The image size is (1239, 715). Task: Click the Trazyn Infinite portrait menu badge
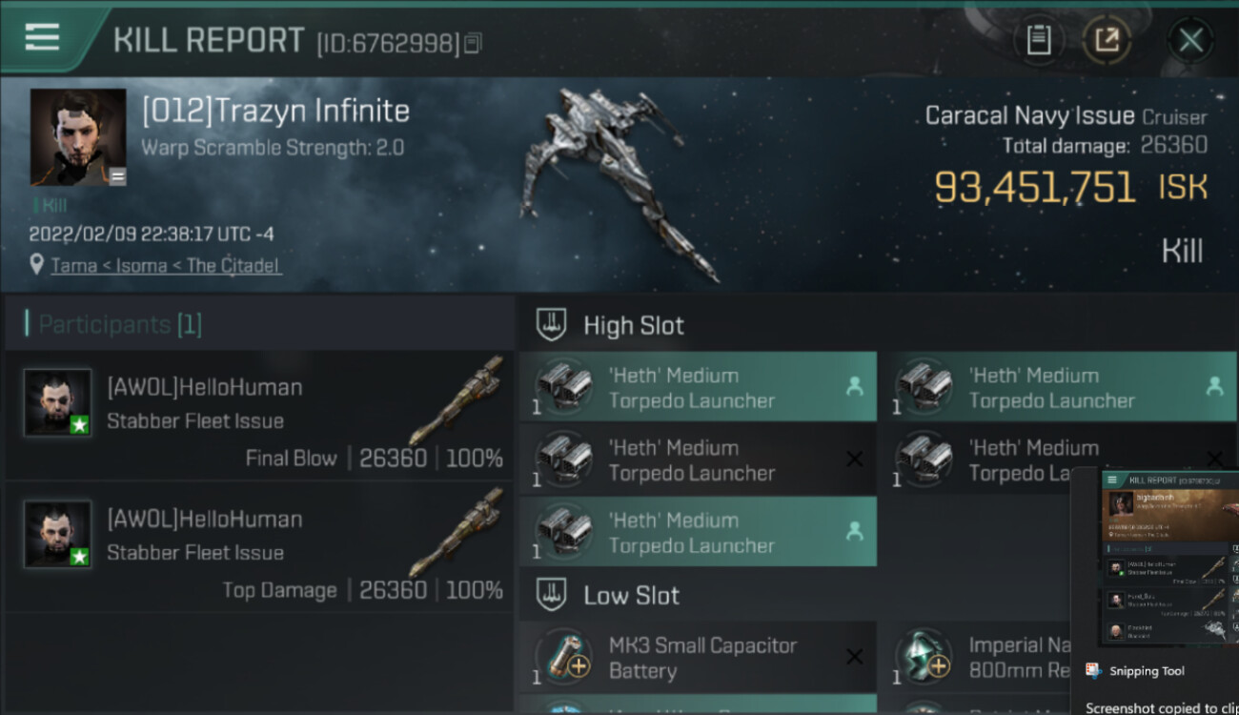tap(117, 176)
